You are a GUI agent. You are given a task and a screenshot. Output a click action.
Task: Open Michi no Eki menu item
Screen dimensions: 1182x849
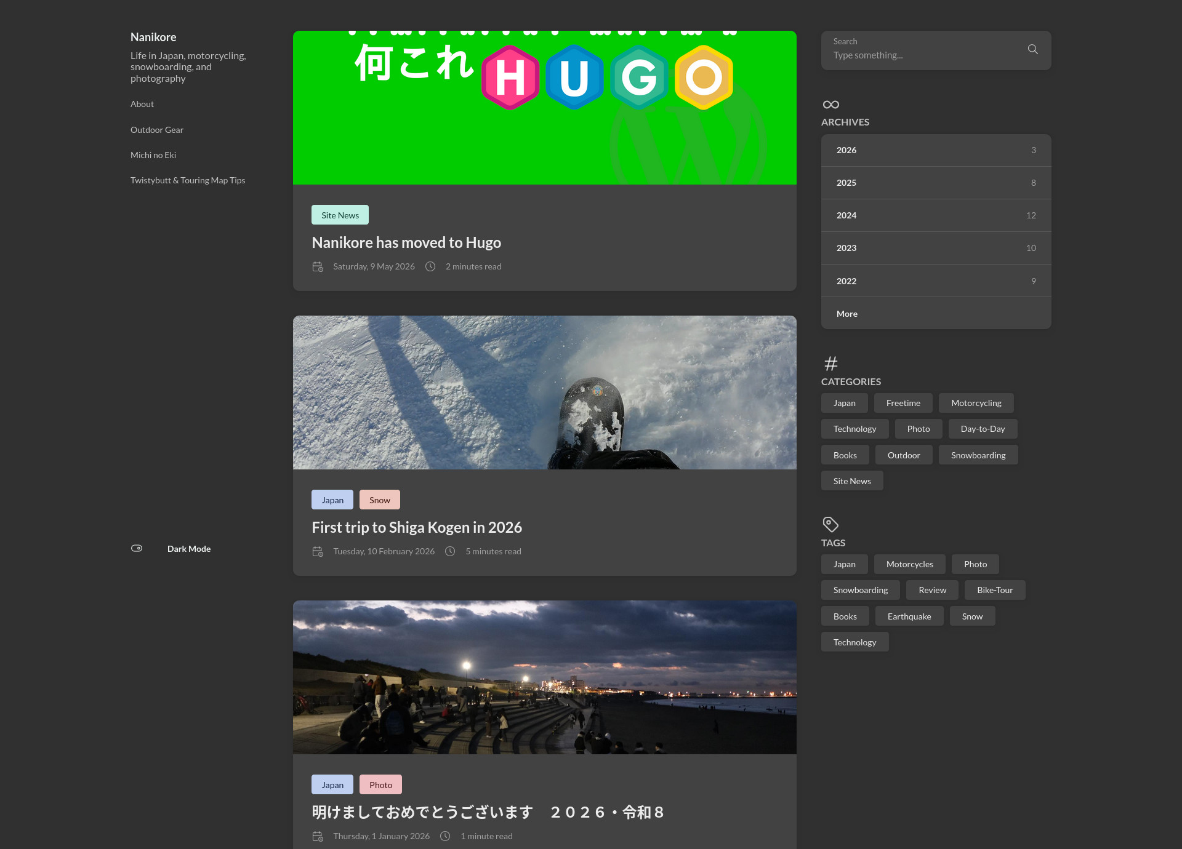153,155
